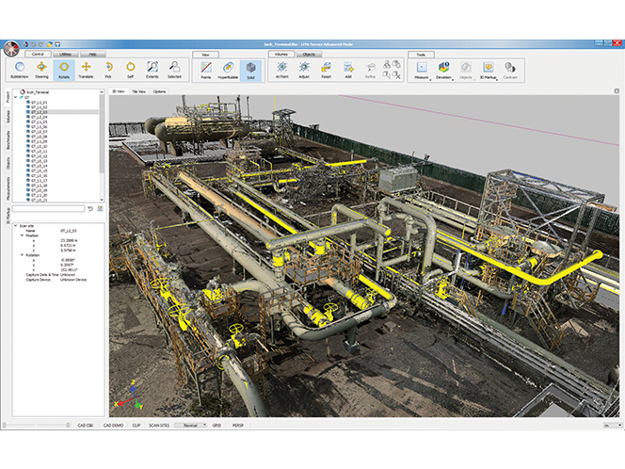Collapse the Position property group
Viewport: 625px width, 469px height.
tap(22, 234)
